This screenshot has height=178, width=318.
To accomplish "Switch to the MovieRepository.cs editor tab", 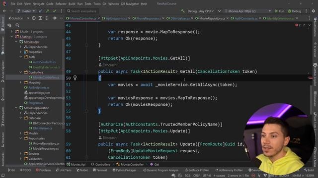I will (212, 18).
